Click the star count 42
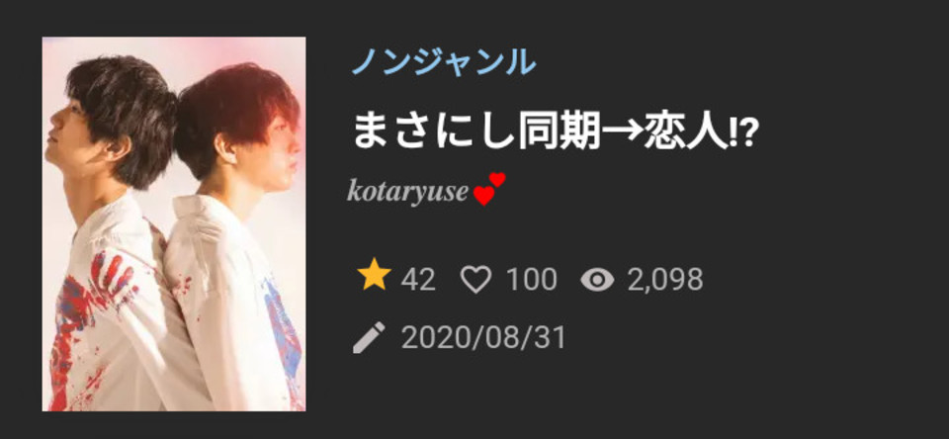Image resolution: width=949 pixels, height=439 pixels. pos(417,280)
